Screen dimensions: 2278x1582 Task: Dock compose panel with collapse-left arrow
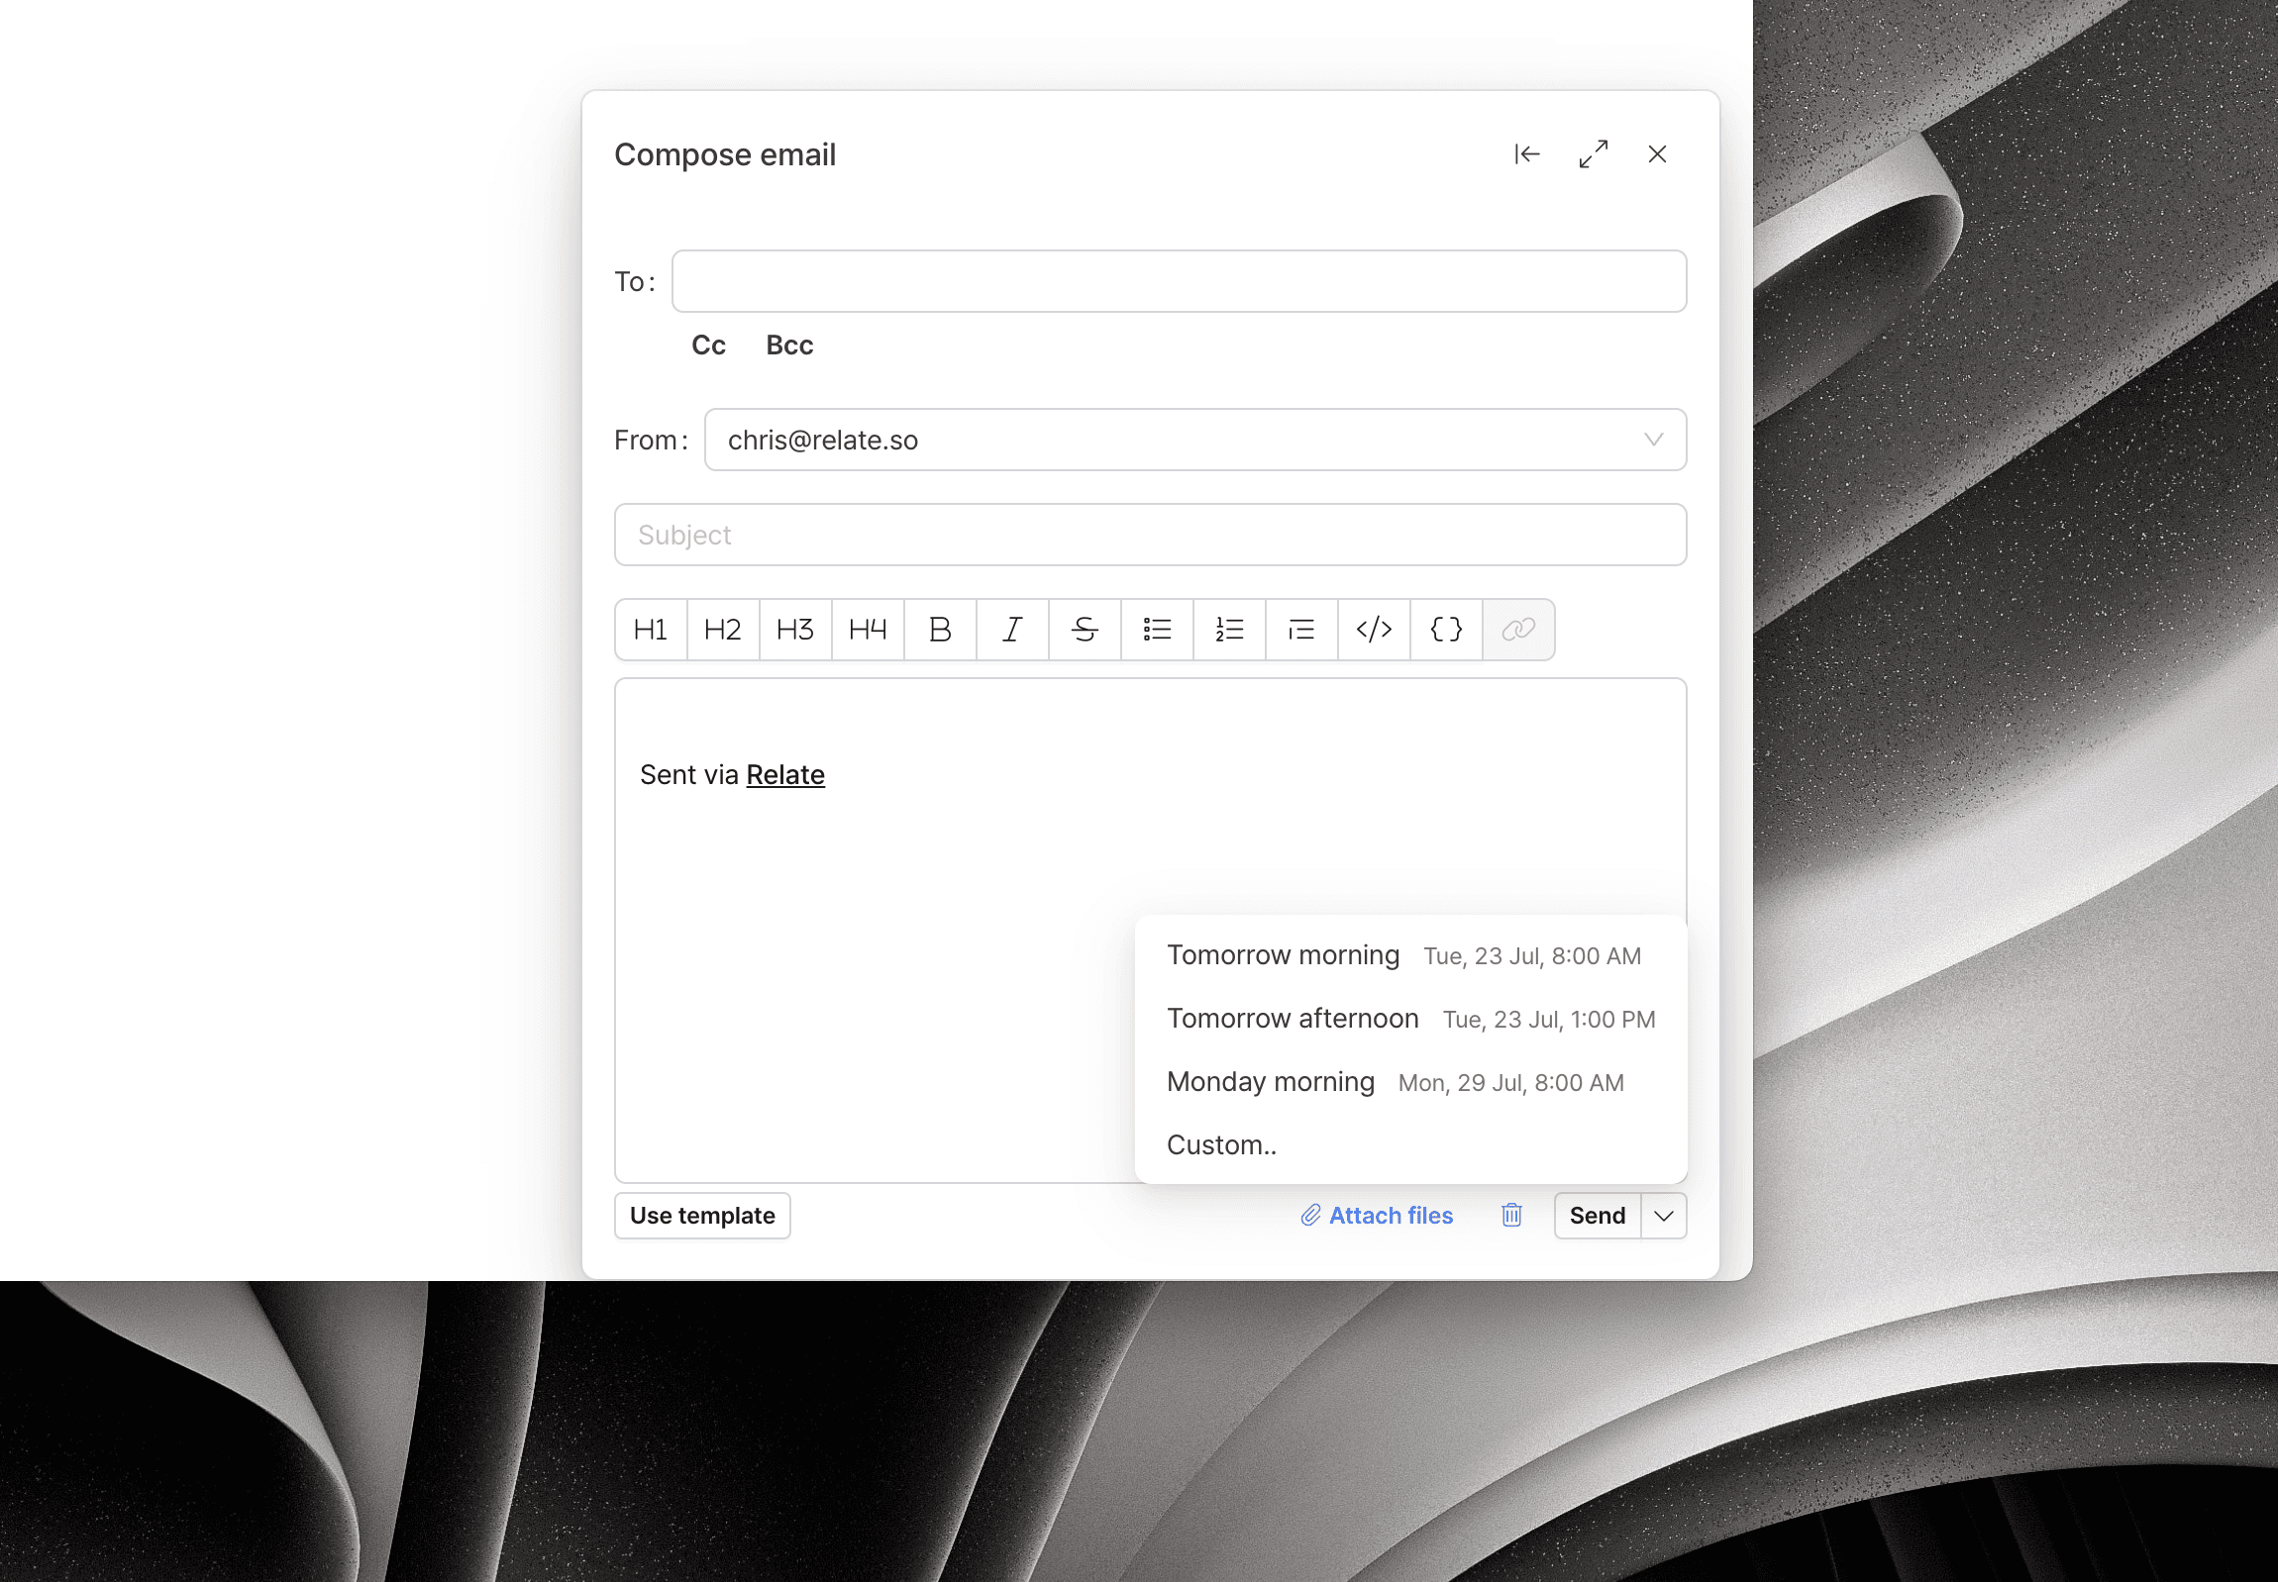[x=1527, y=154]
